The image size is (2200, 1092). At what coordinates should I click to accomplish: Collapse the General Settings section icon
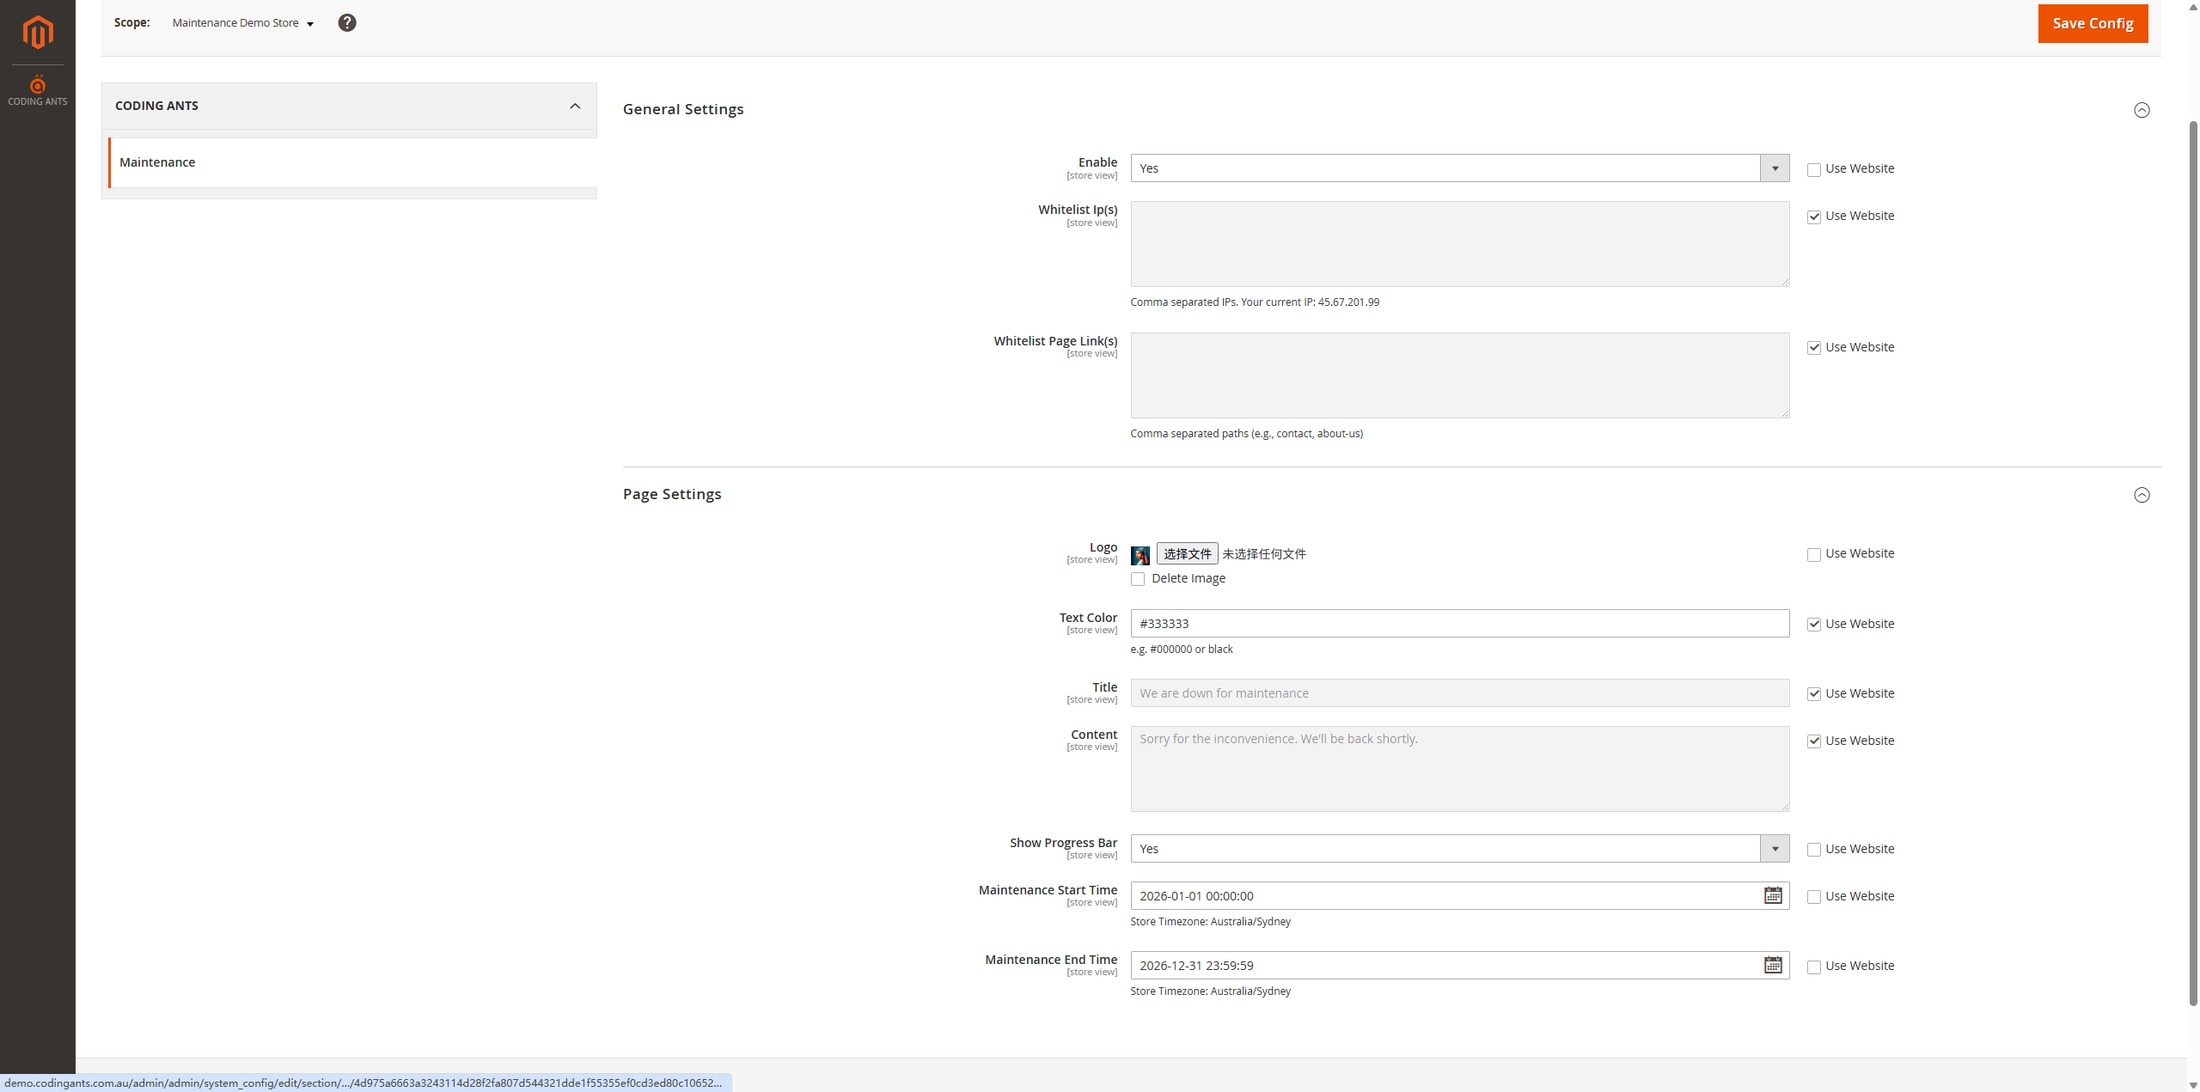point(2141,110)
